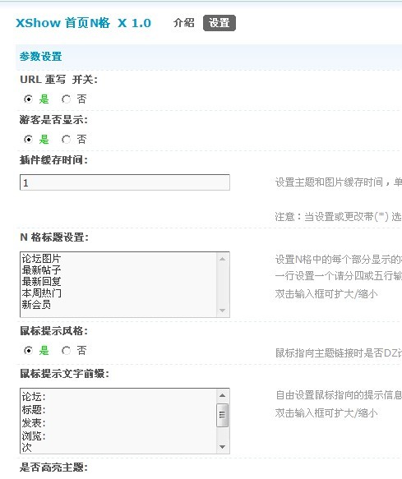402x479 pixels.
Task: Choose 否 for 鼠标提示风格
Action: tap(66, 350)
